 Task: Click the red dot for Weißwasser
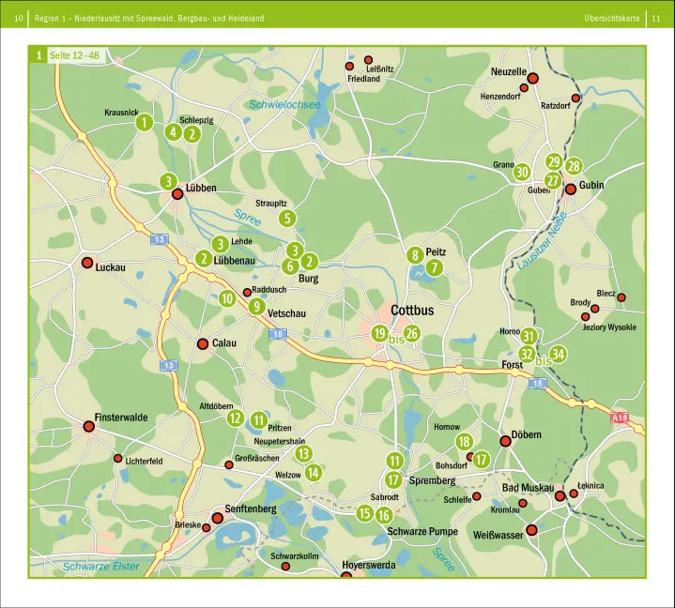coord(531,530)
